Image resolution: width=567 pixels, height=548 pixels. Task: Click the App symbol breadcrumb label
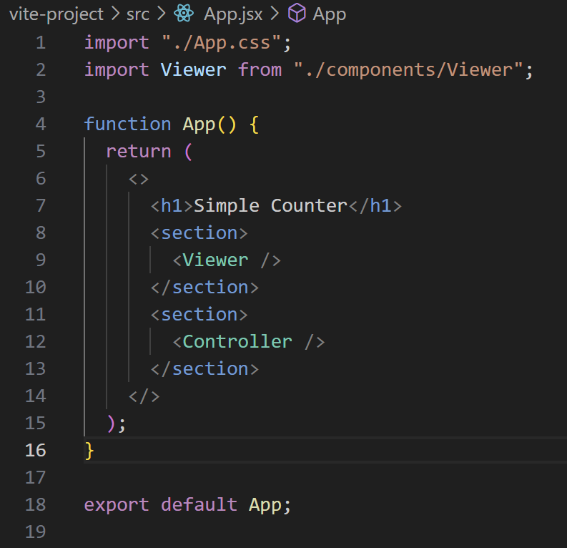pos(330,15)
